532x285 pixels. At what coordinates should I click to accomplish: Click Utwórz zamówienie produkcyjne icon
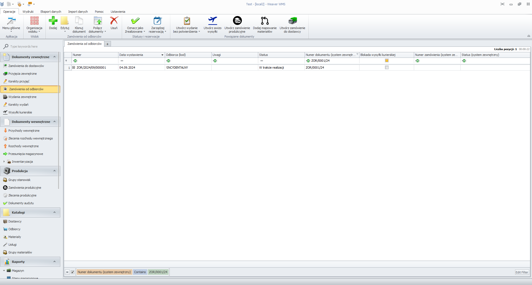237,21
